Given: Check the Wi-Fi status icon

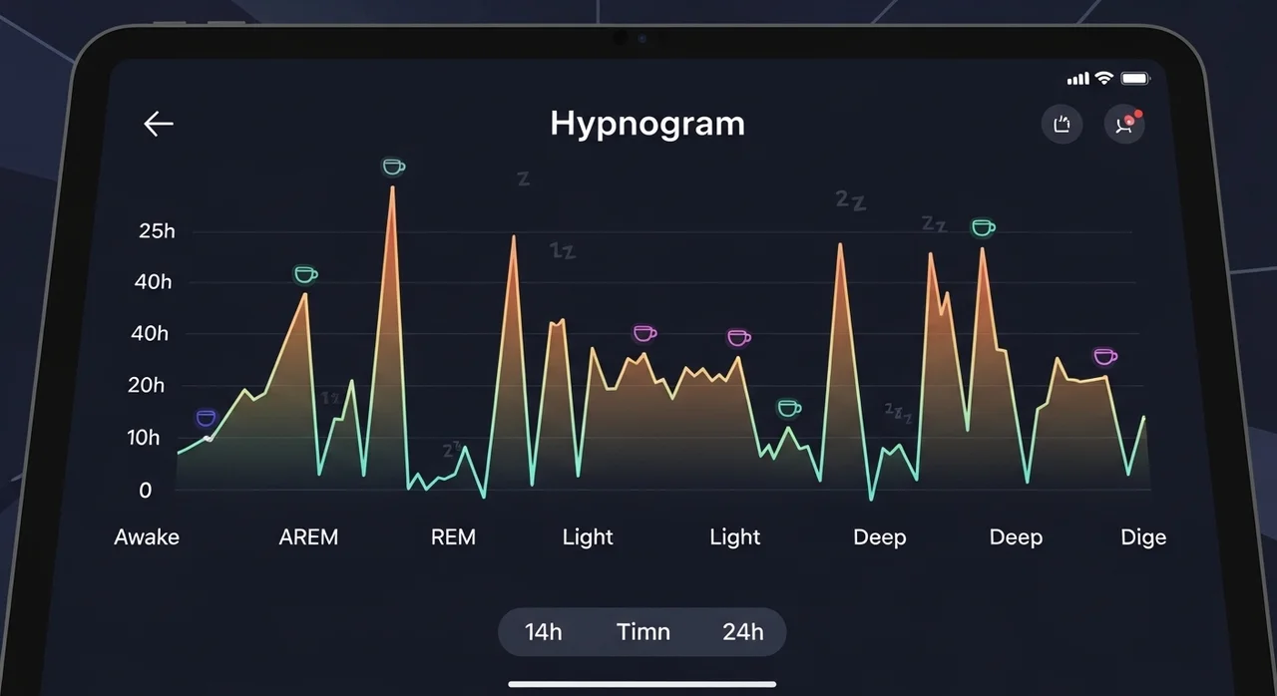Looking at the screenshot, I should pyautogui.click(x=1103, y=78).
